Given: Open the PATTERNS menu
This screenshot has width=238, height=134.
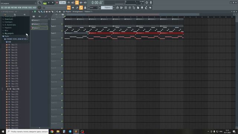Looking at the screenshot, I should click(14, 7).
